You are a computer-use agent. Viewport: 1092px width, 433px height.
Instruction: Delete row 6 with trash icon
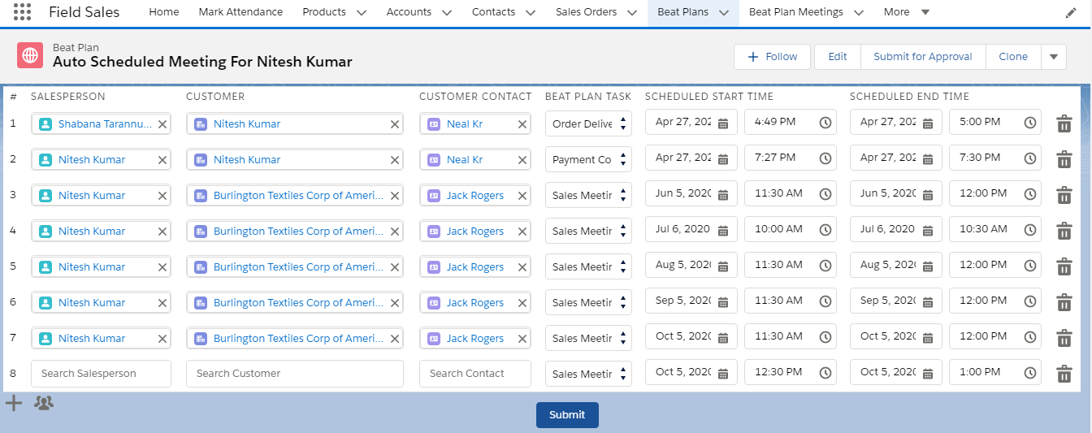[x=1064, y=302]
